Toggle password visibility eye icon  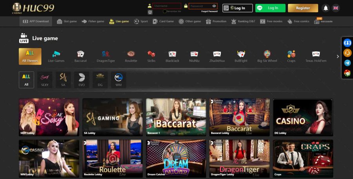click(214, 6)
